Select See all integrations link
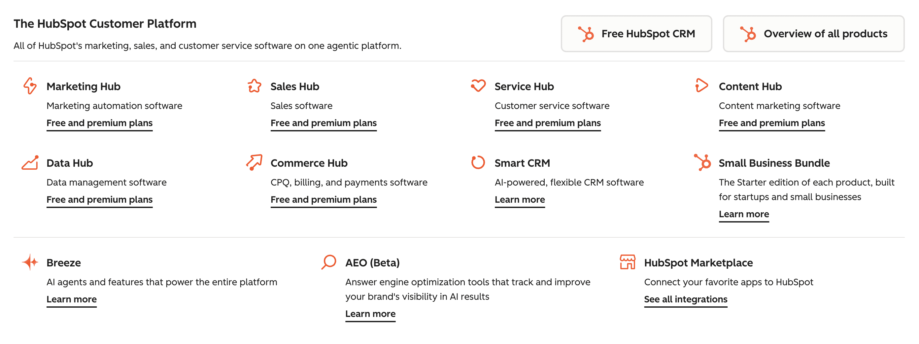This screenshot has width=919, height=344. (686, 299)
